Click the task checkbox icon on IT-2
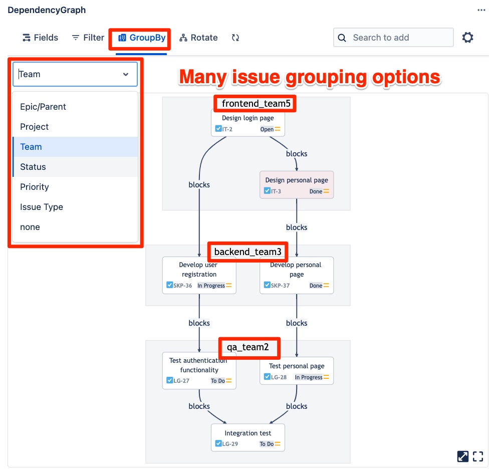Viewport: 495px width, 471px height. [218, 129]
